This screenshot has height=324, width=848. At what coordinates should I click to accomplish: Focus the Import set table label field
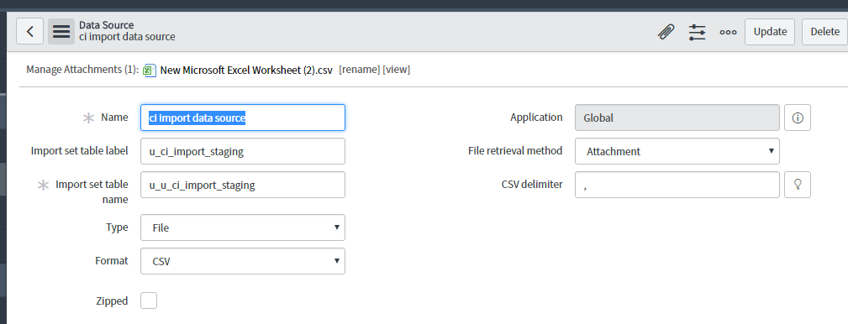click(x=243, y=151)
